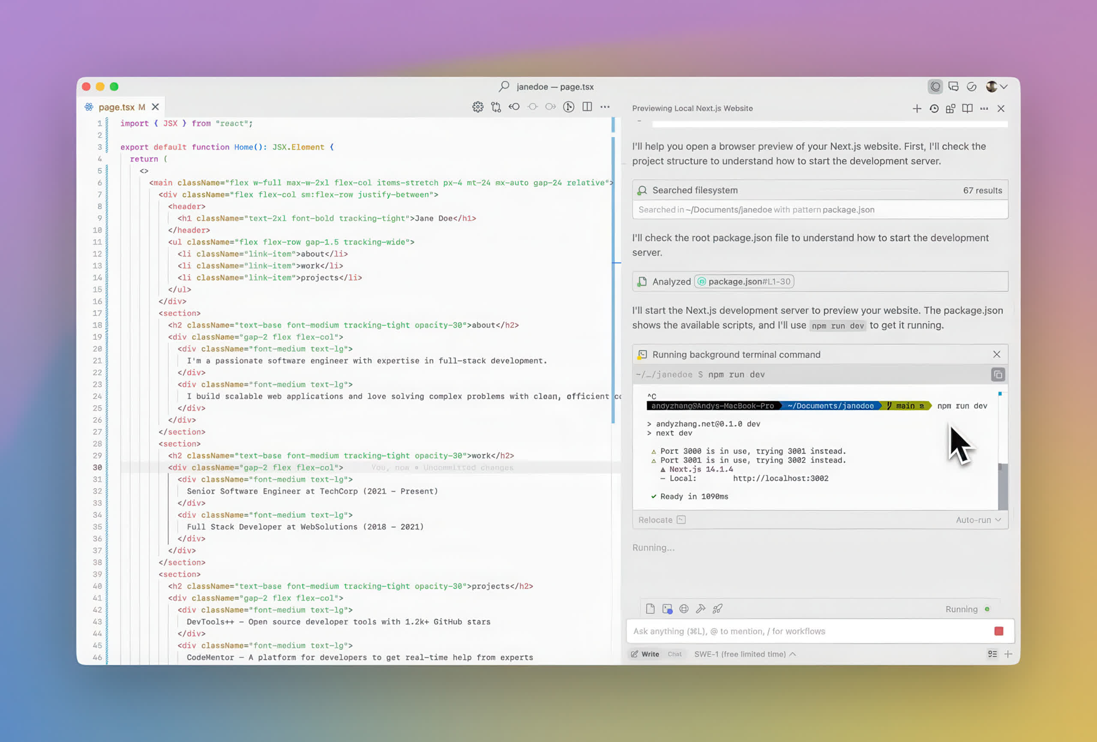Switch to Write mode
The height and width of the screenshot is (742, 1097).
[645, 654]
